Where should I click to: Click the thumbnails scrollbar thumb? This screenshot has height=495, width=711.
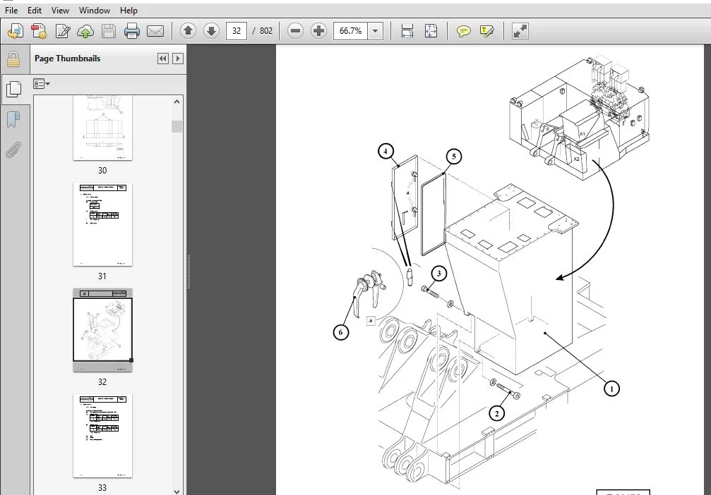pyautogui.click(x=177, y=126)
